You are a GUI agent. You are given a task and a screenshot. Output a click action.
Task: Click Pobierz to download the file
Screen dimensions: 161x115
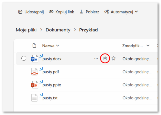pos(89,12)
